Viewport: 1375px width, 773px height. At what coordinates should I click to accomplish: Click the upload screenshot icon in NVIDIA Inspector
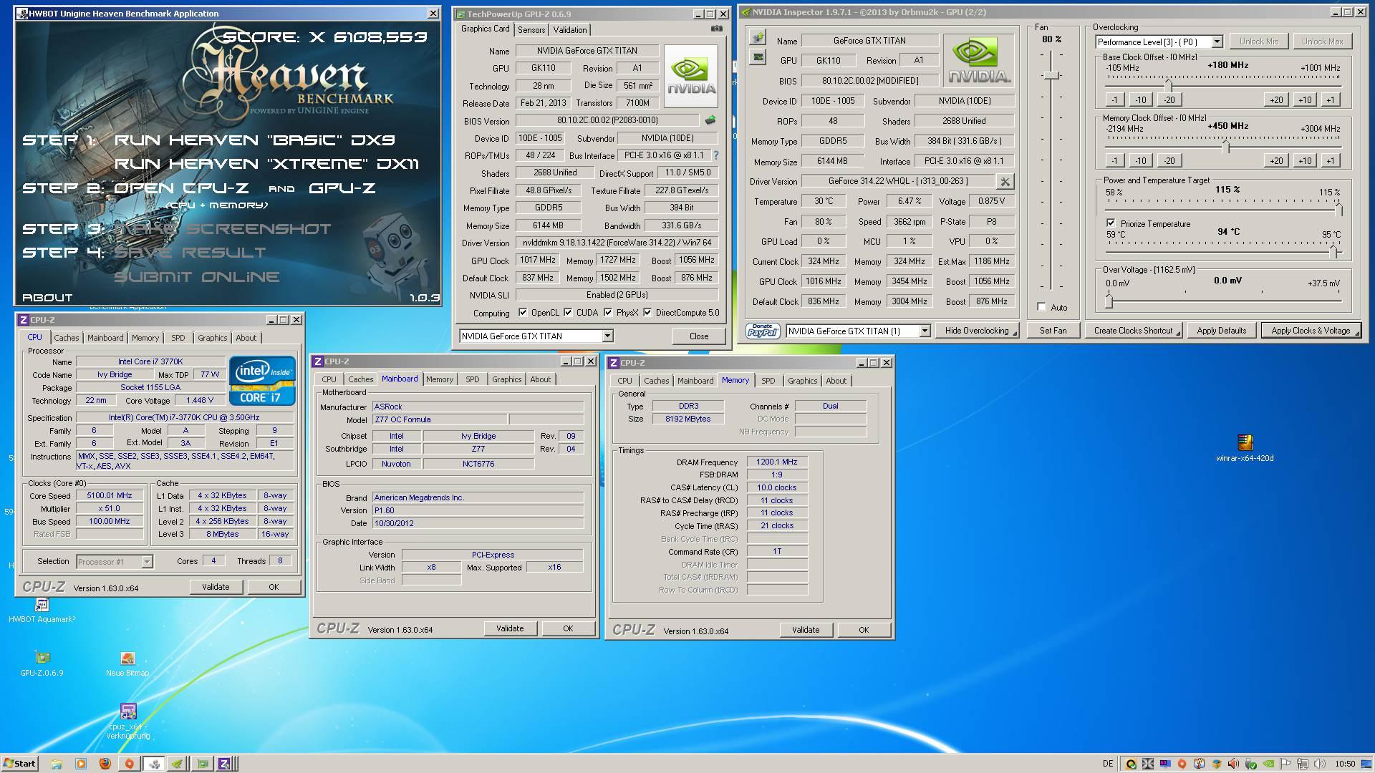[x=758, y=37]
